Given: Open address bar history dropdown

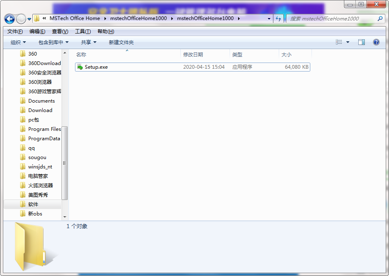Looking at the screenshot, I should 269,18.
